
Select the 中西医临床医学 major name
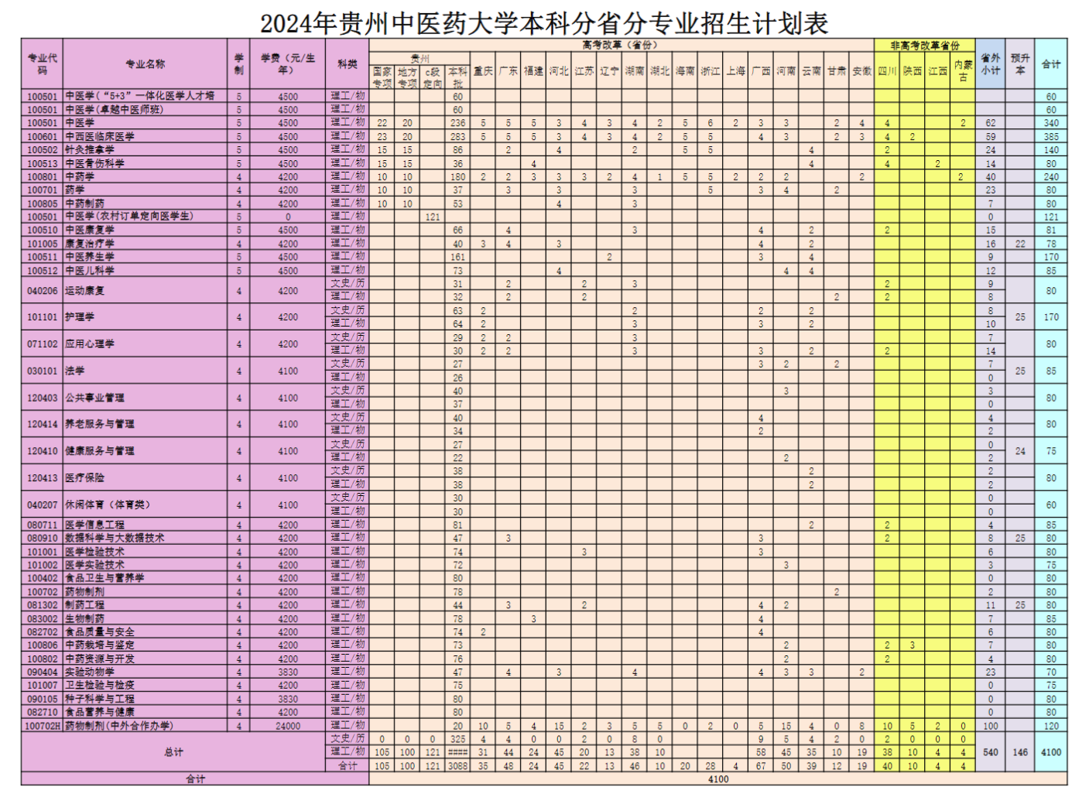click(x=100, y=137)
